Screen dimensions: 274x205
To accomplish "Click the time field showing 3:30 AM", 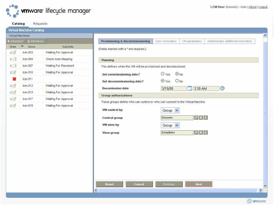I will coord(206,89).
